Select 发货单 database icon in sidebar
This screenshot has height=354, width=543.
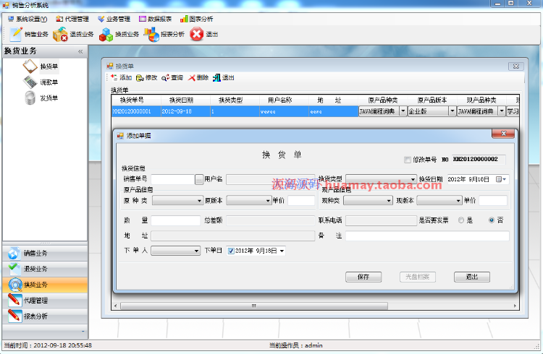pyautogui.click(x=30, y=98)
